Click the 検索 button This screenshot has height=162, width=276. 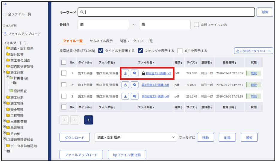(265, 12)
